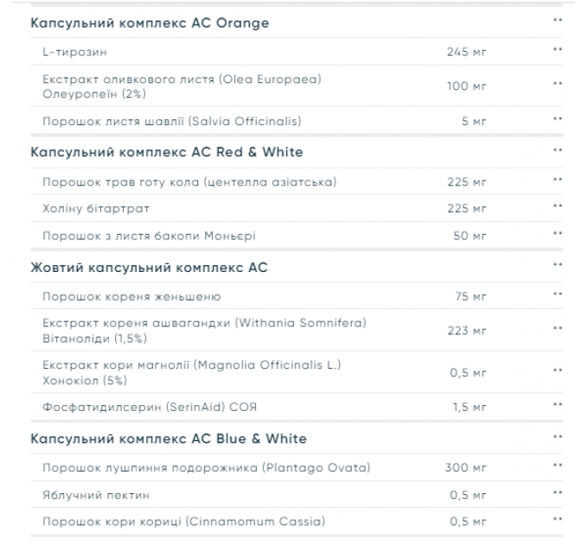
Task: Click Капсульний комплекс AC Blue & White heading
Action: tap(169, 439)
